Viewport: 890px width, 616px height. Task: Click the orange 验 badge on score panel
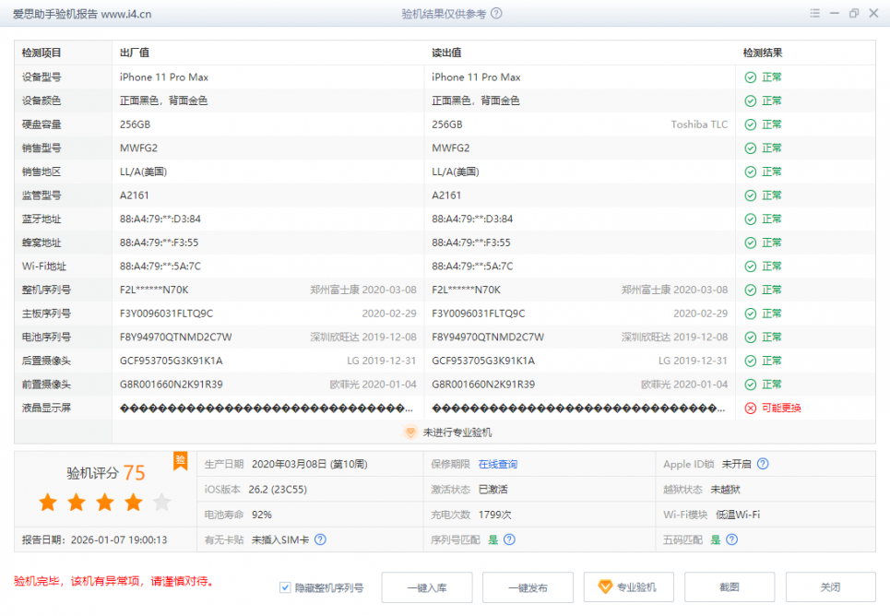(181, 460)
